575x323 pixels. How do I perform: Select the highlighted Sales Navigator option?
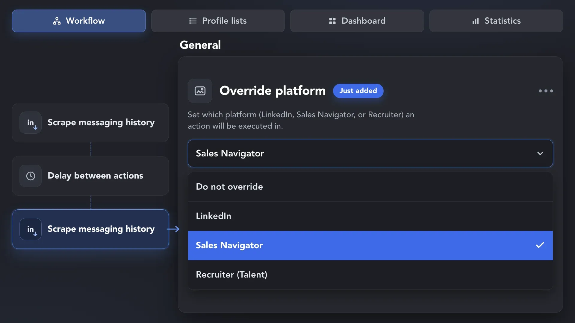(x=370, y=245)
